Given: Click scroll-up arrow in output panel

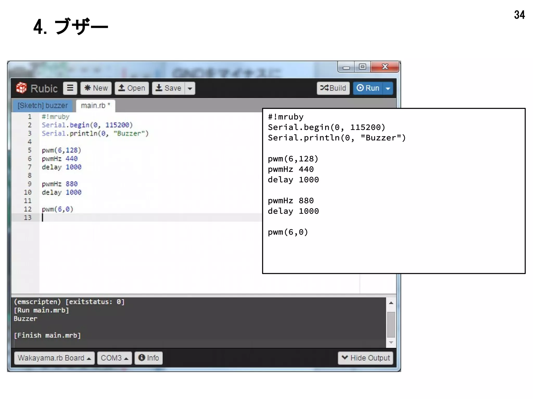Looking at the screenshot, I should click(x=391, y=303).
